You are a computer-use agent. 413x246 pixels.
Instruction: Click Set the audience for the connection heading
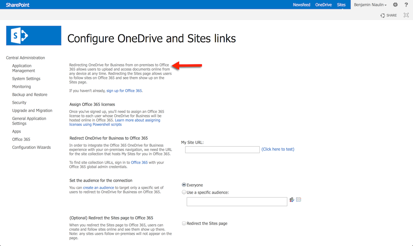coord(101,180)
